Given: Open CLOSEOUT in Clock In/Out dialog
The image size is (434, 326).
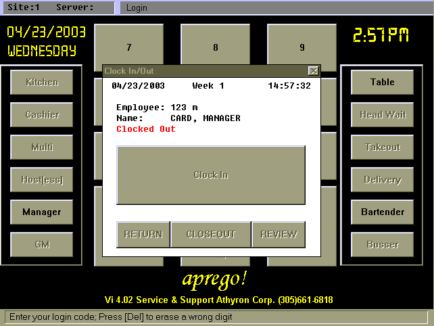Looking at the screenshot, I should [x=211, y=234].
